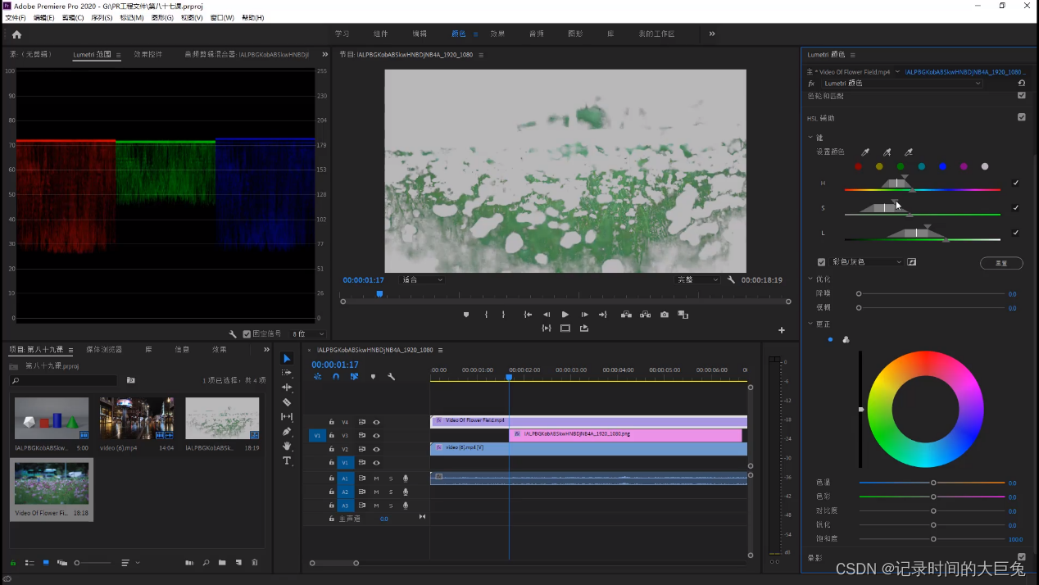
Task: Open the 适合 zoom level dropdown
Action: 422,280
